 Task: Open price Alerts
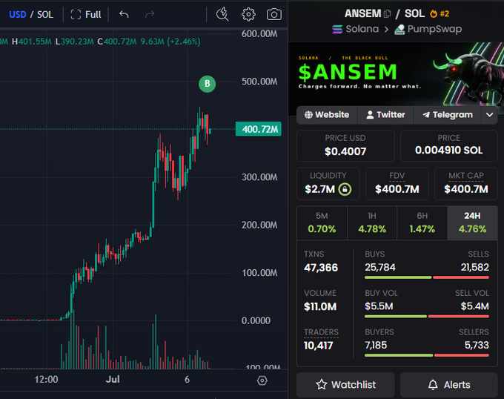449,385
